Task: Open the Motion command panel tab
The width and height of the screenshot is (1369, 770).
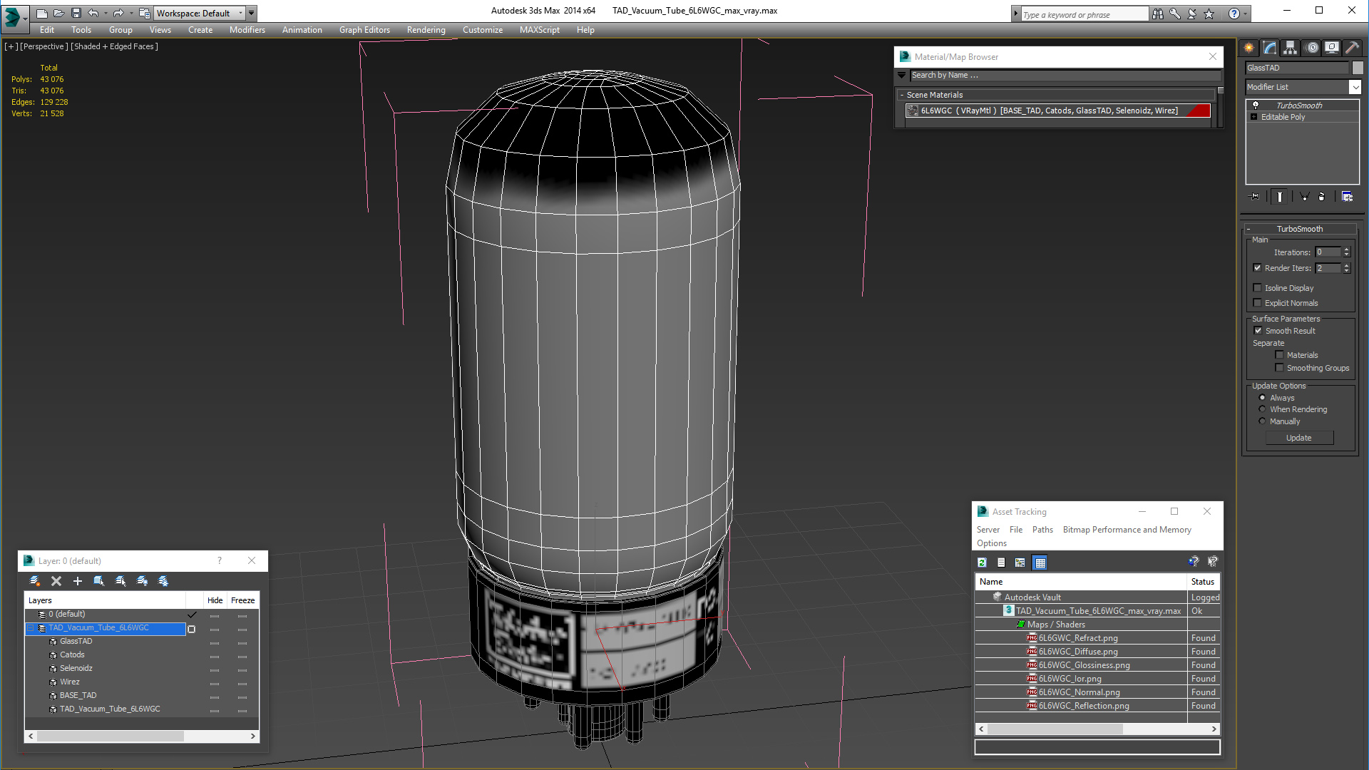Action: pos(1312,48)
